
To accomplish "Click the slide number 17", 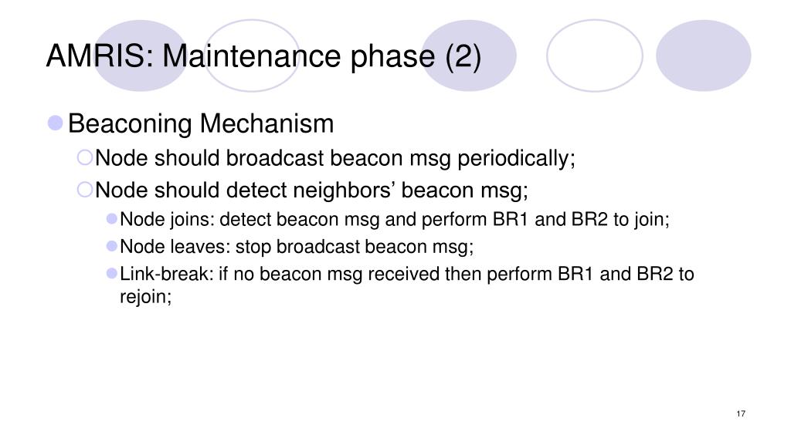I will pos(741,414).
